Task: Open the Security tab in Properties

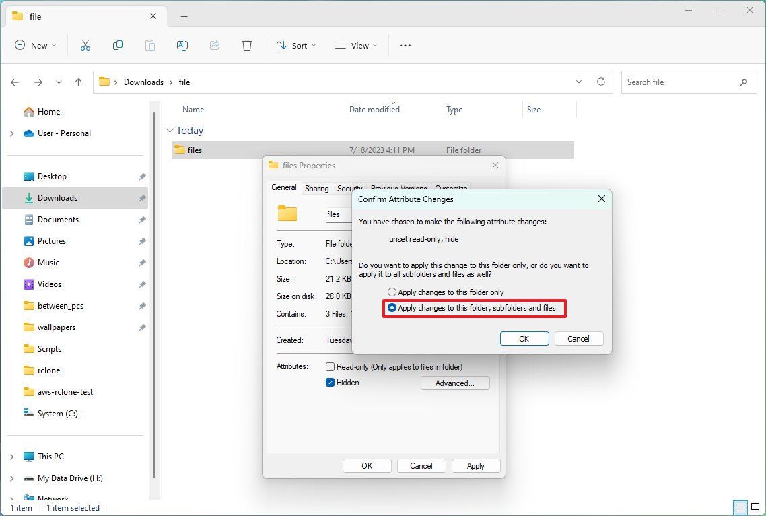Action: (x=349, y=188)
